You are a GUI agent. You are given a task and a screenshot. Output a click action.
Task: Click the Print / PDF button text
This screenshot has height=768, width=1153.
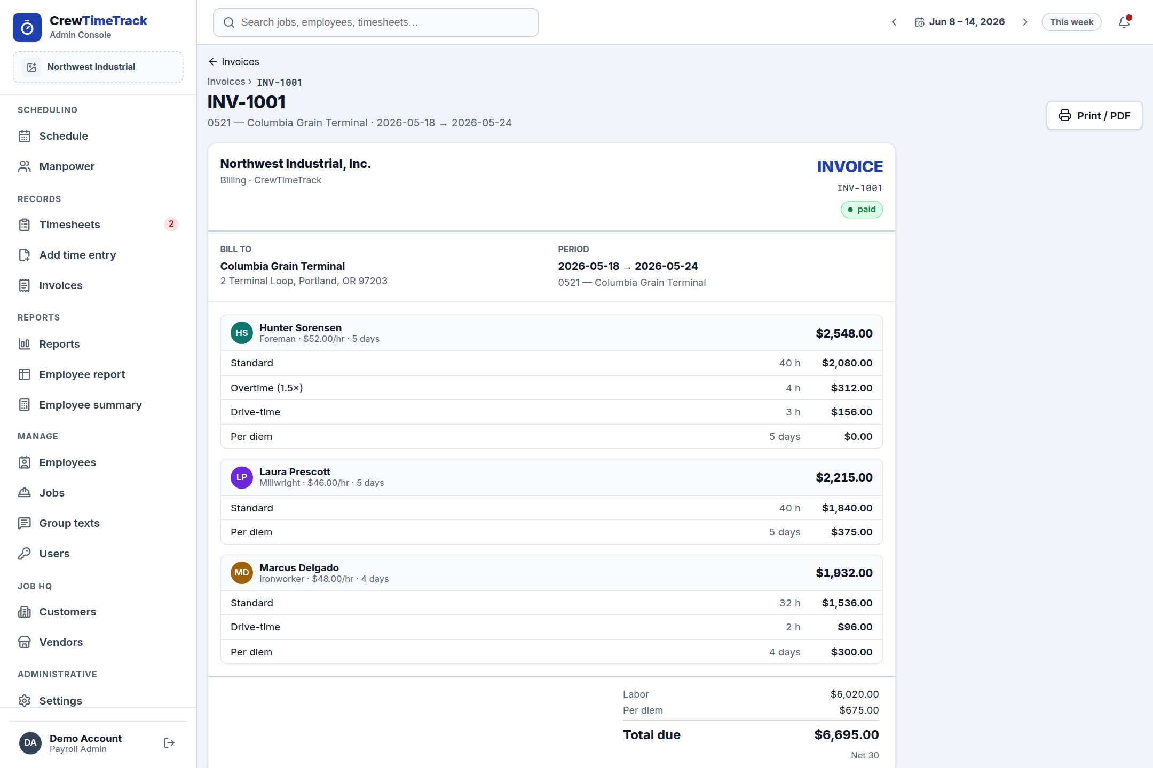tap(1103, 116)
